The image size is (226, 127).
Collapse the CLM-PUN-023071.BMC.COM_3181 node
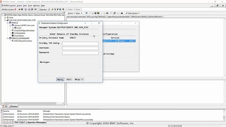point(5,20)
